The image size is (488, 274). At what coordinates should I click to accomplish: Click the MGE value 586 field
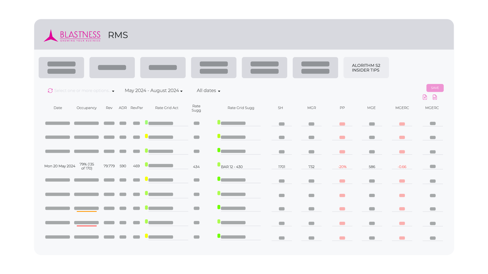point(372,167)
